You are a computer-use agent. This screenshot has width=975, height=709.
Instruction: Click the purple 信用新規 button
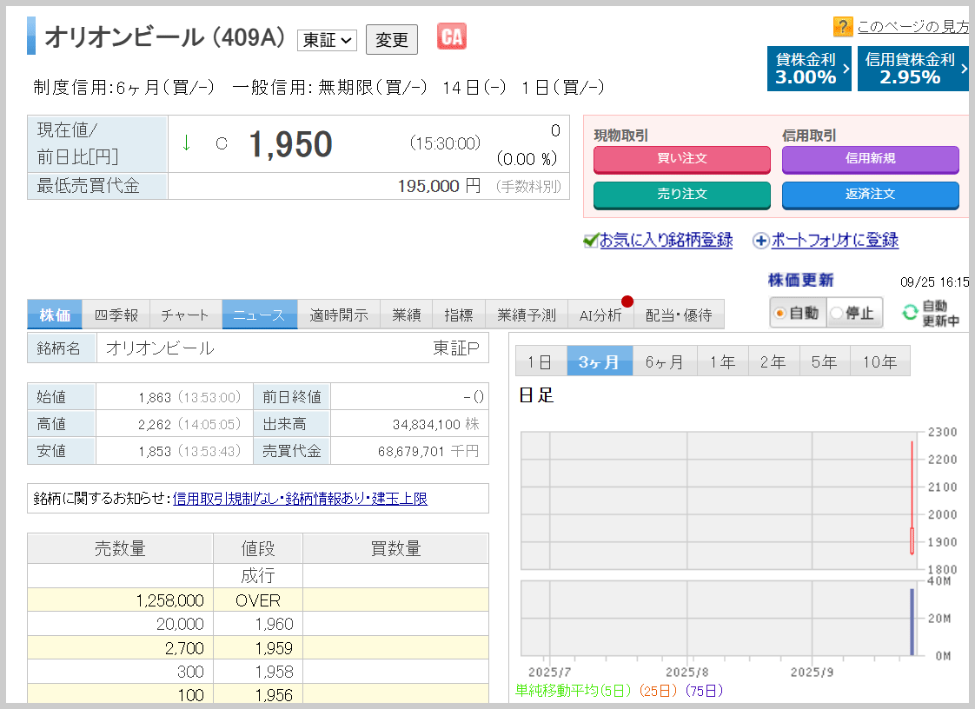[870, 159]
